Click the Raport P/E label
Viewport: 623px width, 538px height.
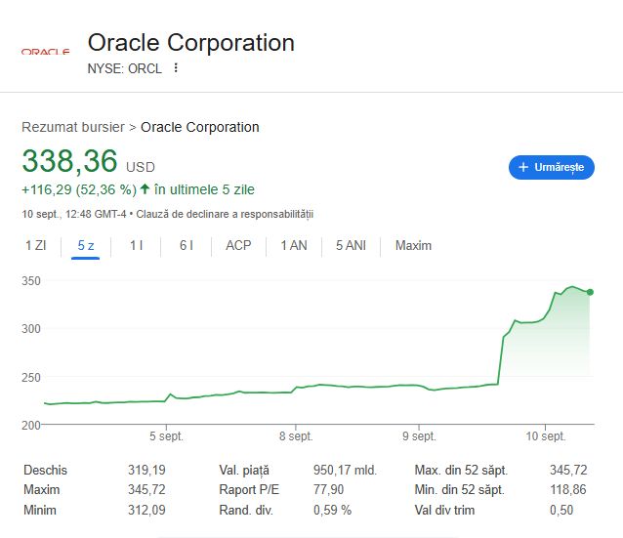coord(249,489)
